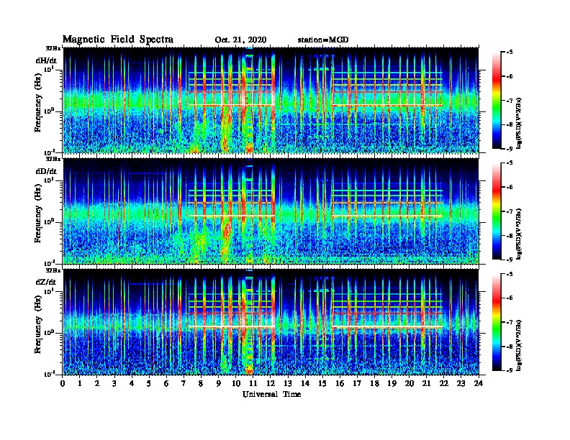Click hour "23" on the Universal Time axis

click(x=461, y=383)
